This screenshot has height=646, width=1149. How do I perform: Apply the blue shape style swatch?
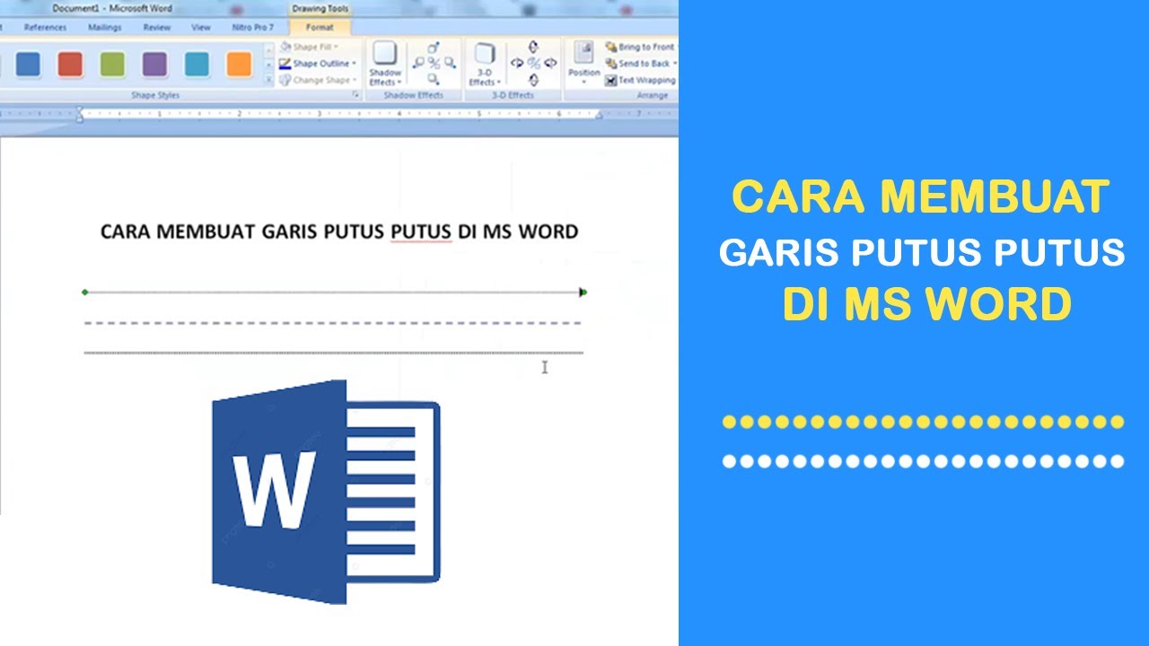tap(28, 64)
